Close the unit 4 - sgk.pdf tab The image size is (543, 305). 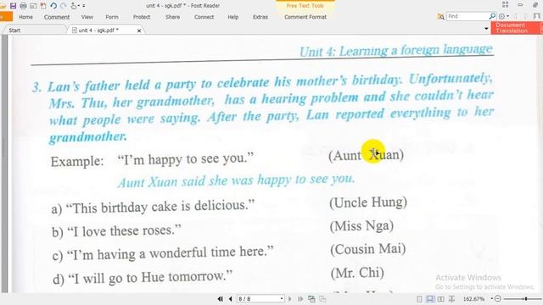139,30
